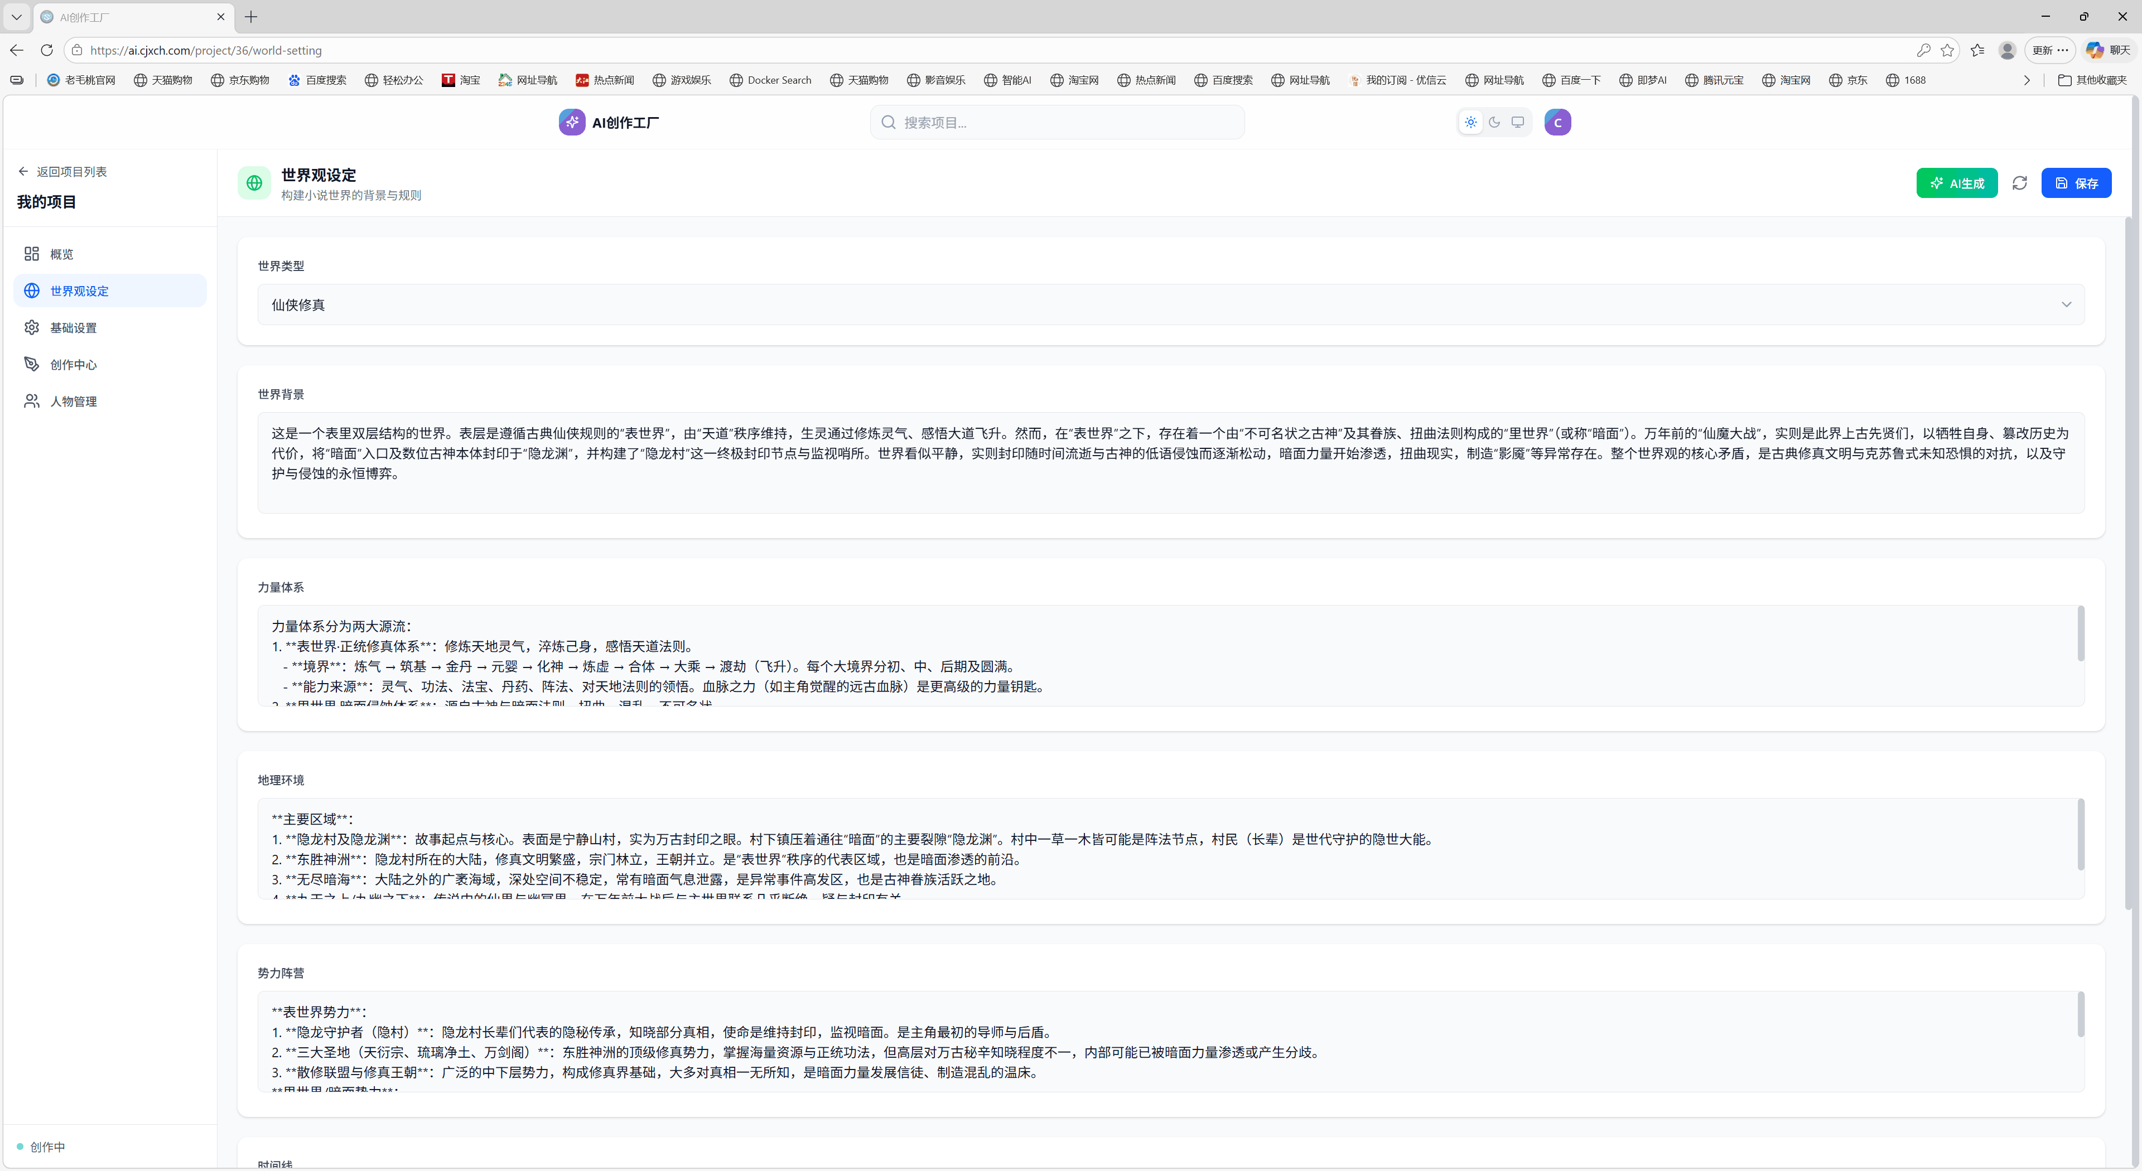Open the 百度一下 bookmark

[1571, 80]
